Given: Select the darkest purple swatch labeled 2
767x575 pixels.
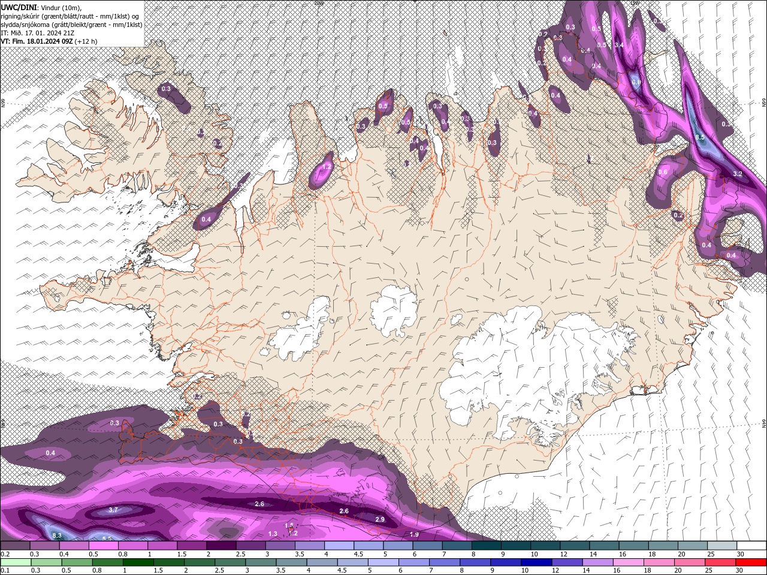Looking at the screenshot, I should pyautogui.click(x=221, y=546).
